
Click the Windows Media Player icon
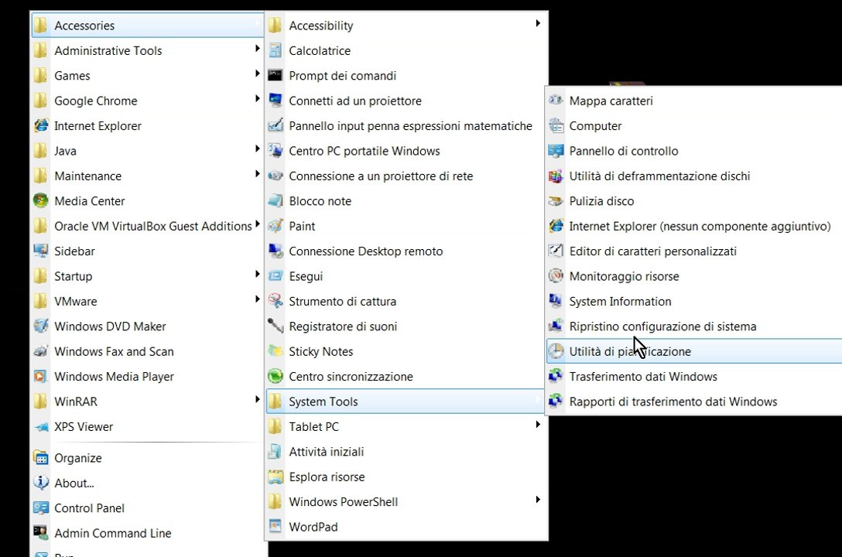[41, 376]
